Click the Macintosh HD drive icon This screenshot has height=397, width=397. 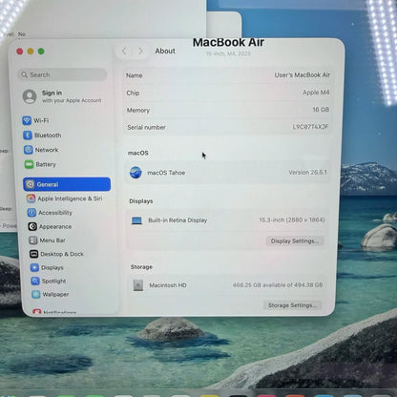(x=137, y=285)
